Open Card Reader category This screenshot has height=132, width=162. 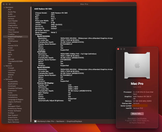point(13,21)
